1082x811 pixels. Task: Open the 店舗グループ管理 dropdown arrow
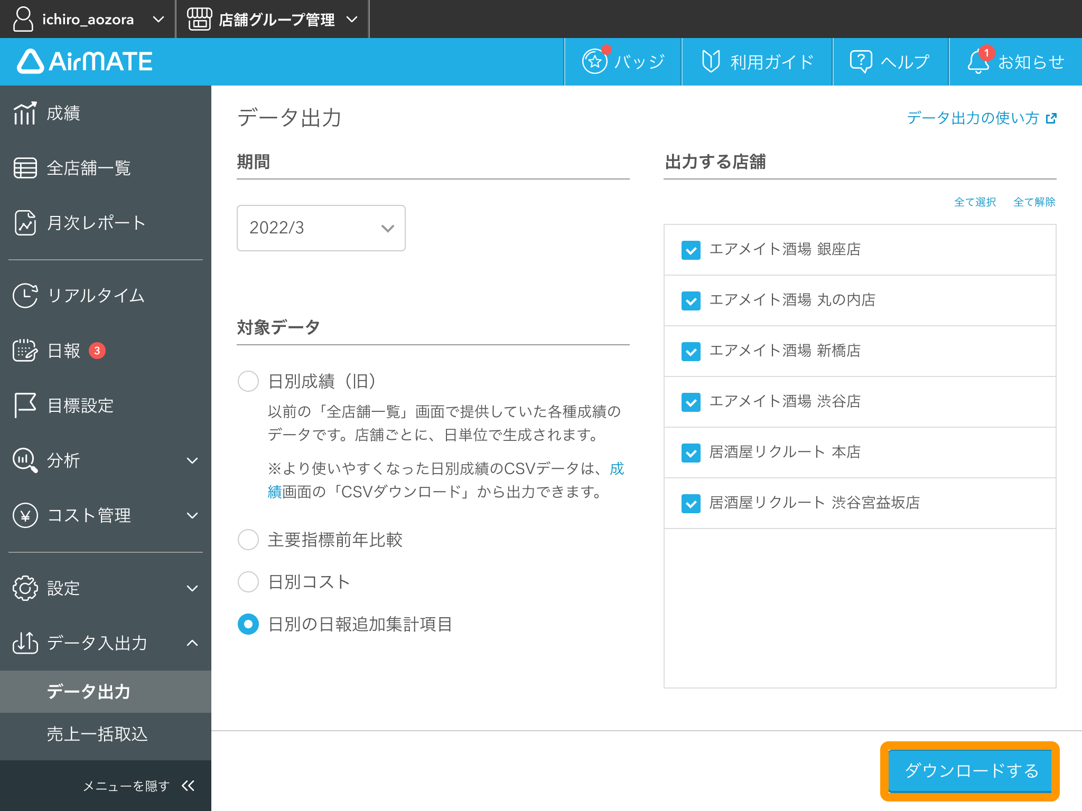352,20
